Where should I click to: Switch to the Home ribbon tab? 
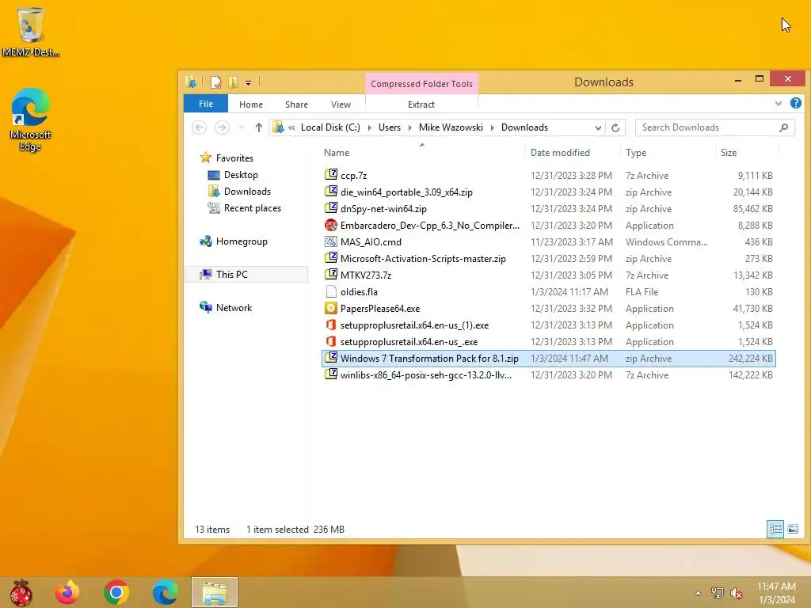[251, 104]
